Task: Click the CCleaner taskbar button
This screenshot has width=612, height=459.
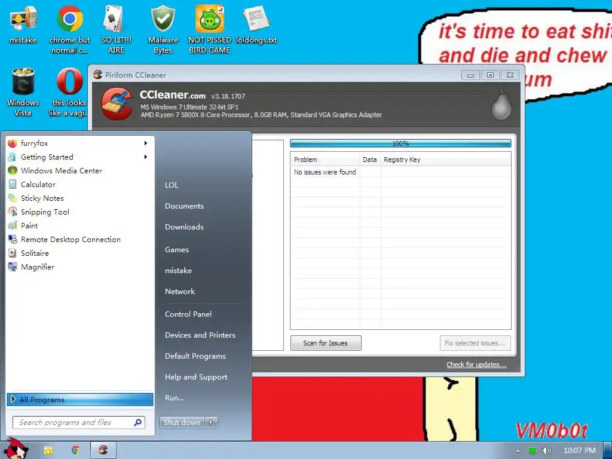Action: 103,450
